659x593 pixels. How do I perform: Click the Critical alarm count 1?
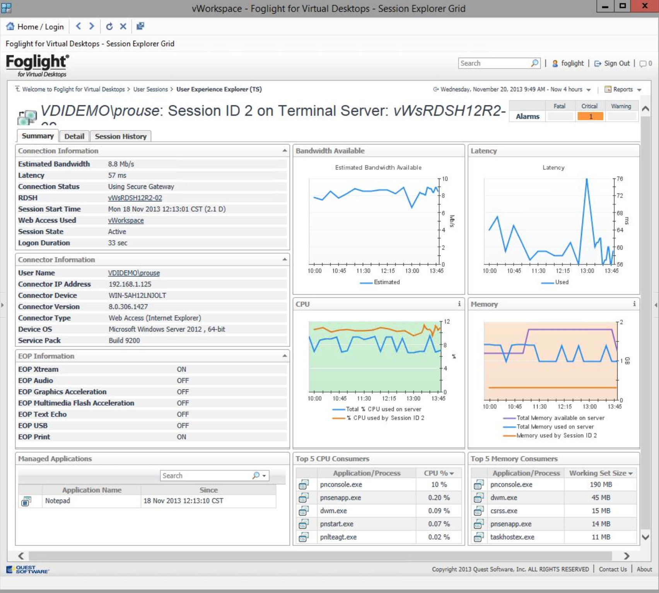pos(590,116)
